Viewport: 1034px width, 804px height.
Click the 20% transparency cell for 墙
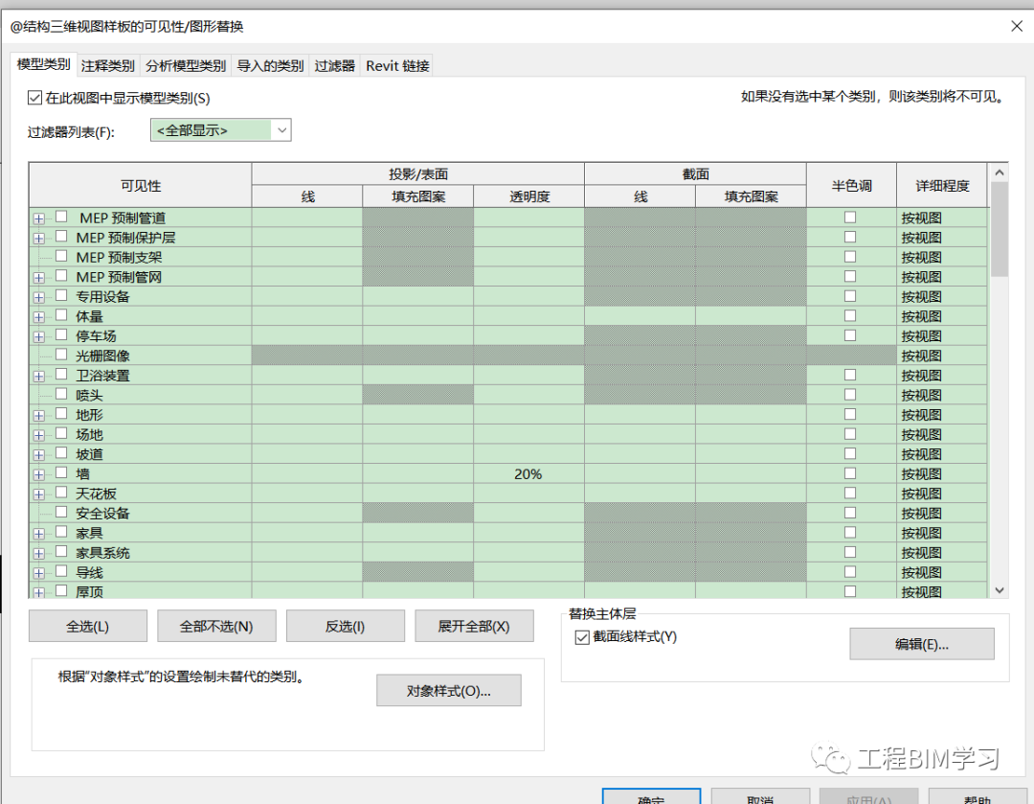pyautogui.click(x=528, y=474)
